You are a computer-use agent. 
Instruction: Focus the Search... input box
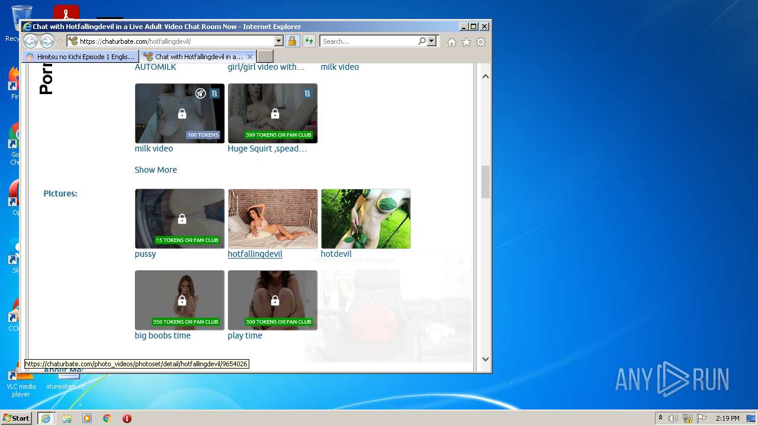click(368, 41)
